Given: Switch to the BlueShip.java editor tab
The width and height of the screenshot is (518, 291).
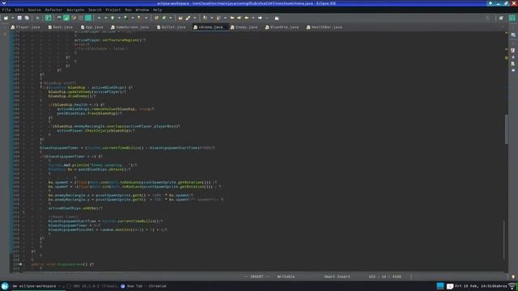Looking at the screenshot, I should pyautogui.click(x=282, y=27).
